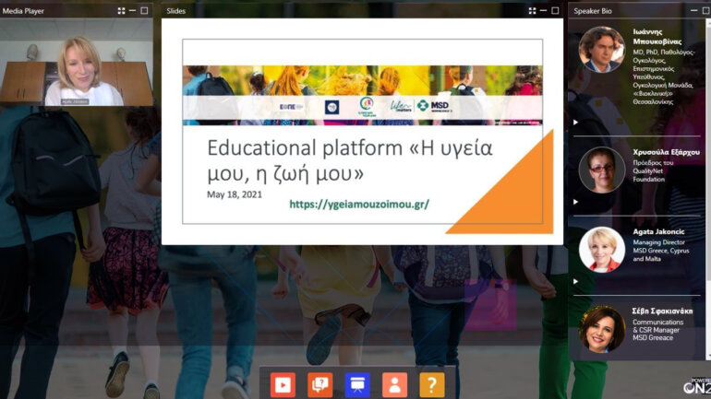Click the grid layout icon in Slides header
The image size is (711, 399).
tap(532, 10)
